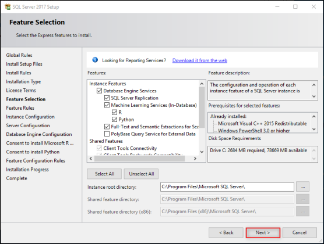Image resolution: width=324 pixels, height=244 pixels.
Task: Go to the next setup step
Action: [263, 232]
